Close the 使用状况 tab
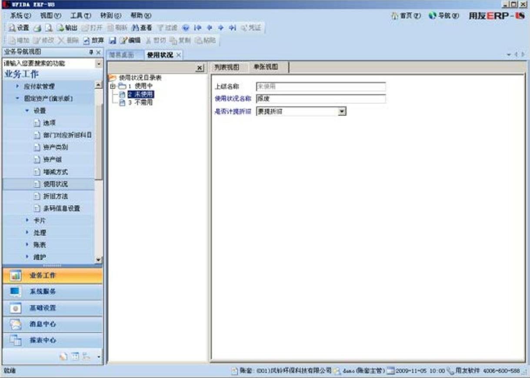This screenshot has width=530, height=378. point(179,55)
